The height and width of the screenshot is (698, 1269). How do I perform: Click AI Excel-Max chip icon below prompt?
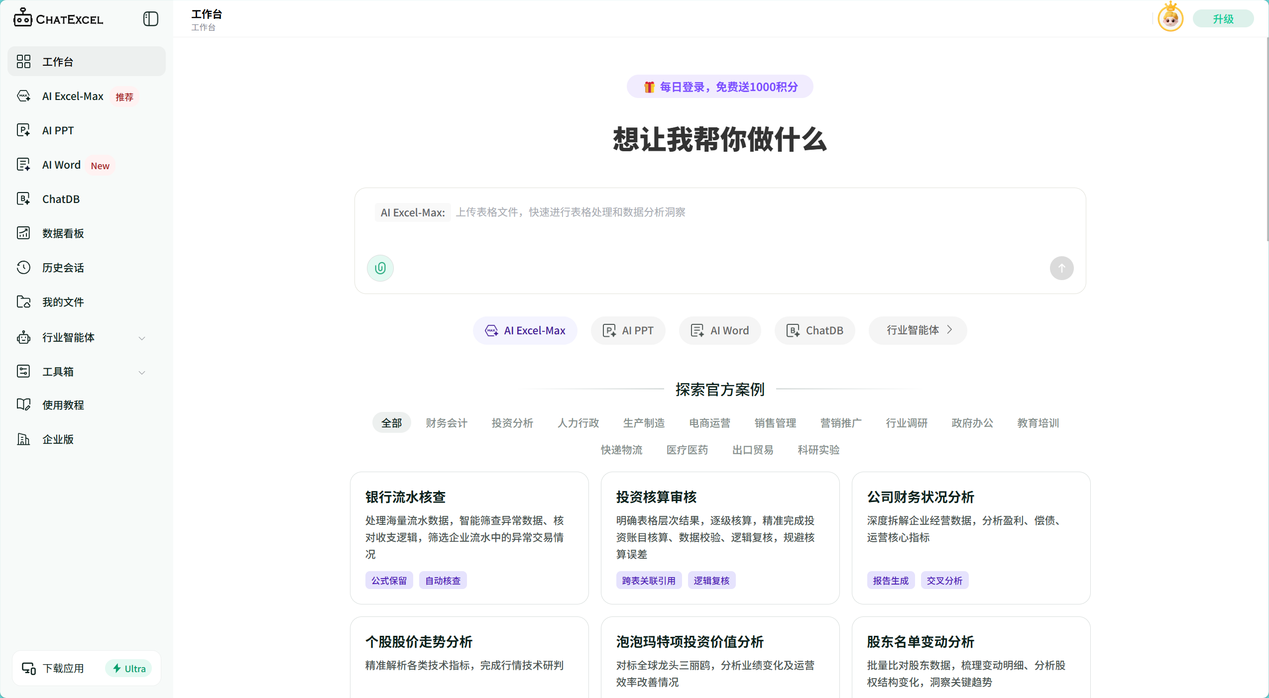click(491, 331)
